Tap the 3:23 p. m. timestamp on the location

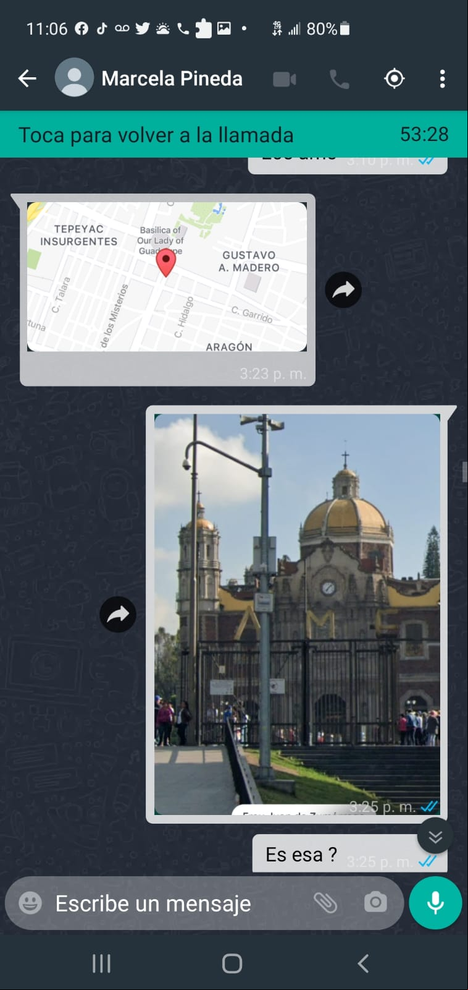click(x=273, y=373)
